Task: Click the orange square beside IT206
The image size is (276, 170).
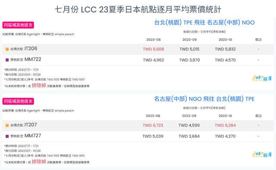Action: [x=7, y=49]
